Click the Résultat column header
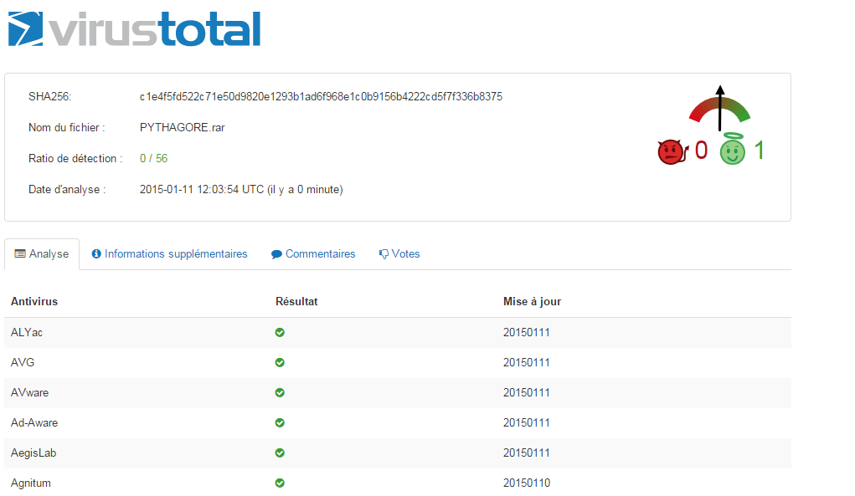The image size is (855, 496). (x=296, y=302)
